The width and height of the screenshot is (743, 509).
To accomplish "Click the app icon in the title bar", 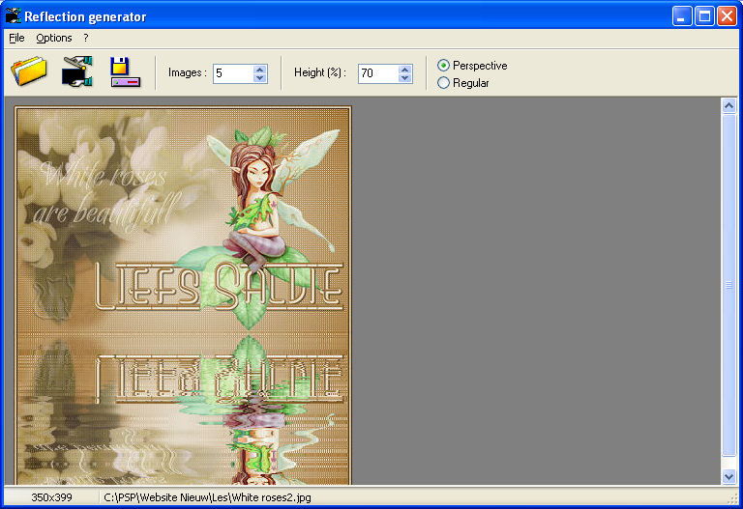I will (x=14, y=16).
